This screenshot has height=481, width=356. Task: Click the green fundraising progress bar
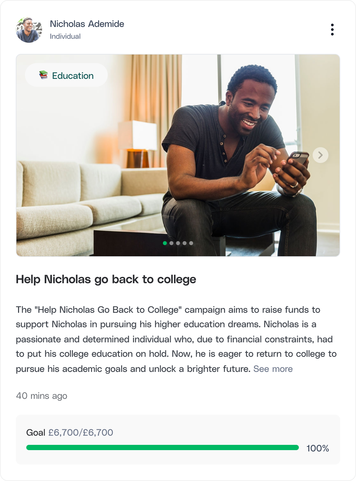tap(163, 447)
